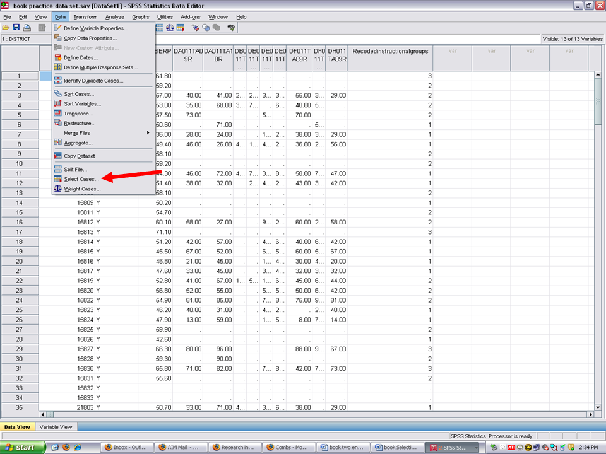
Task: Choose Split File menu entry
Action: 75,169
